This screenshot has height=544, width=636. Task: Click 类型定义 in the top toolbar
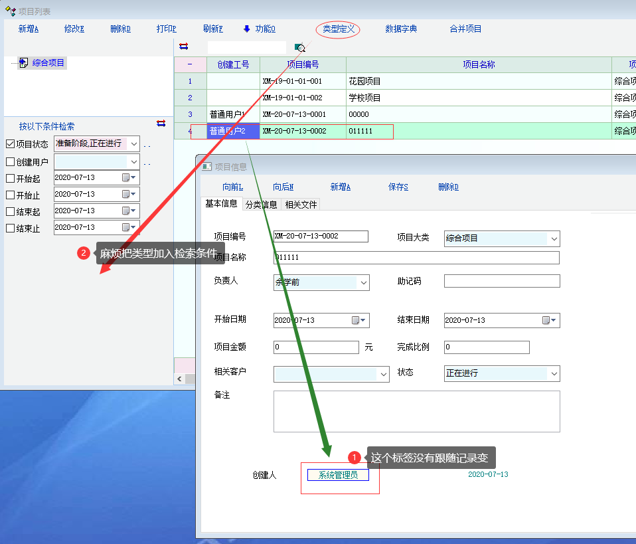pos(338,29)
